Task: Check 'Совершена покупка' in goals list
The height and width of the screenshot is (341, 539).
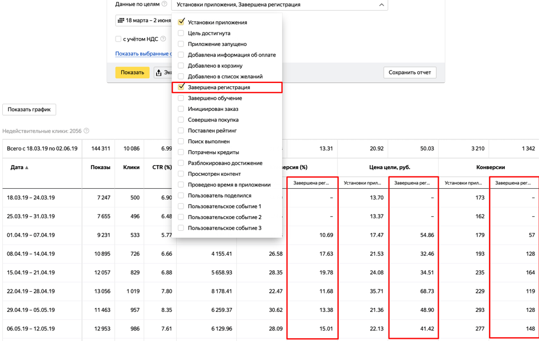Action: [181, 120]
